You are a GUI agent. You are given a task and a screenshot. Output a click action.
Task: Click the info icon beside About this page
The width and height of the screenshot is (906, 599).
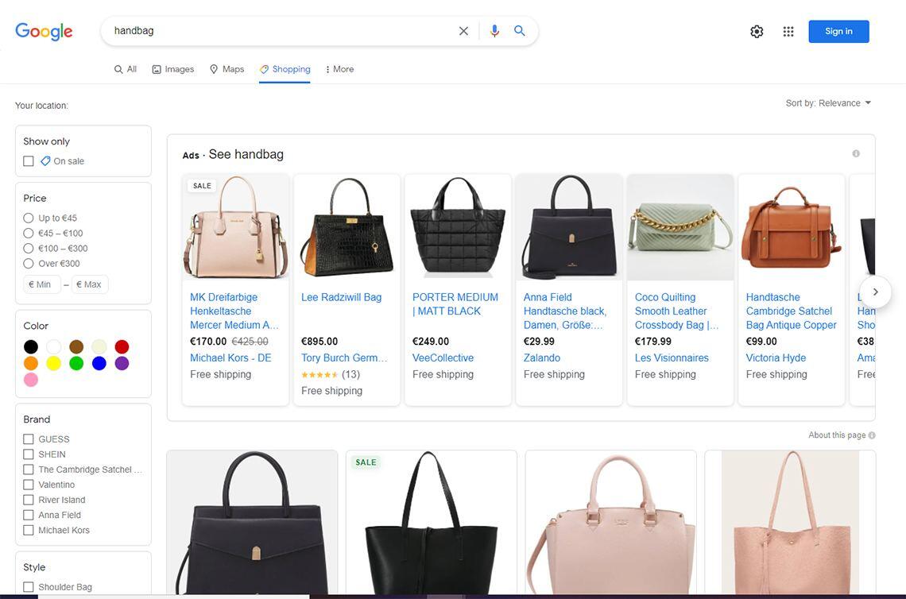pyautogui.click(x=872, y=435)
